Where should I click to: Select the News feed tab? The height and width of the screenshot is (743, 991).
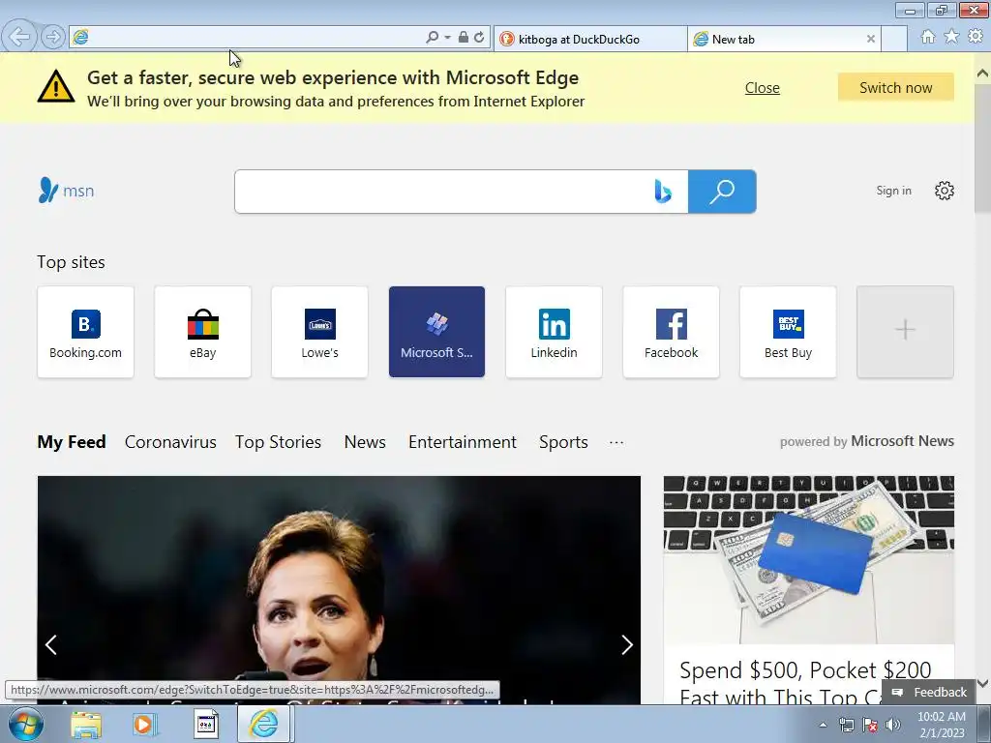click(x=365, y=442)
